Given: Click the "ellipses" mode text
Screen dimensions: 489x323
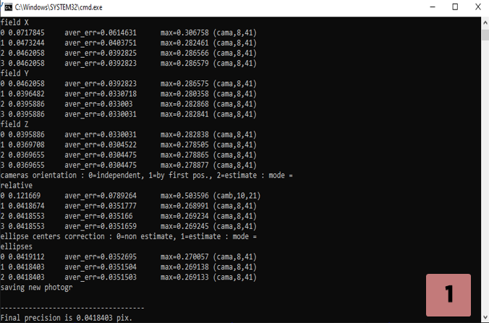Looking at the screenshot, I should click(x=17, y=246).
